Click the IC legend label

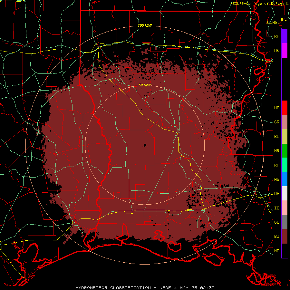(x=277, y=208)
